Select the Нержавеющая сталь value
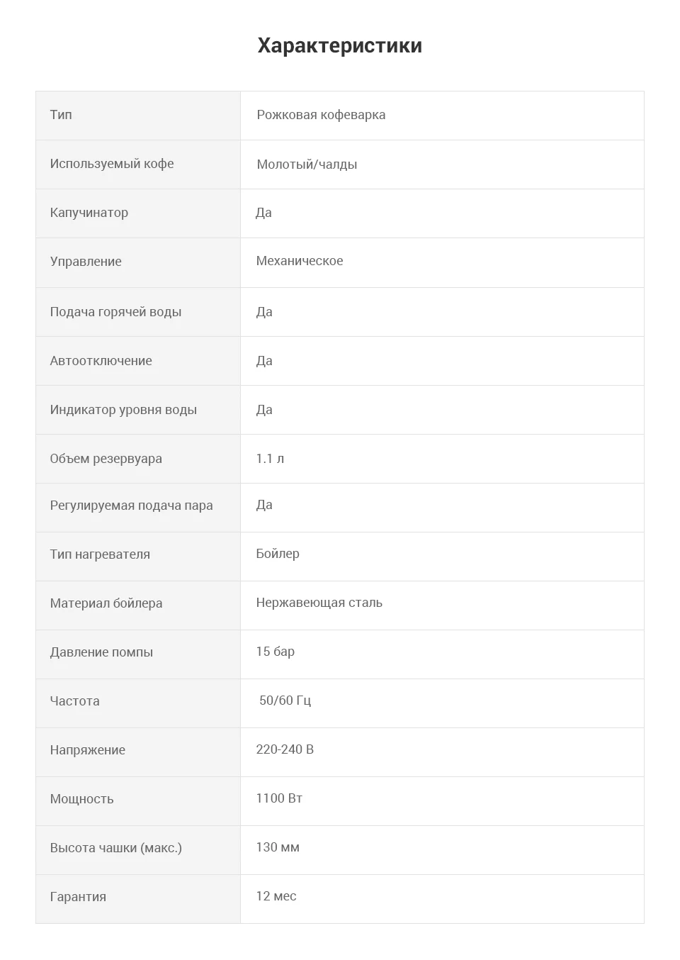 click(319, 603)
